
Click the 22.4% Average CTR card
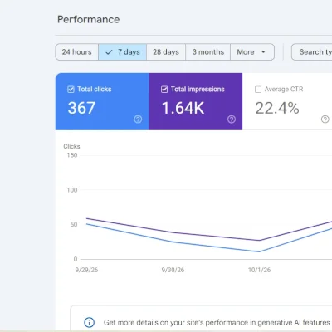tap(287, 101)
